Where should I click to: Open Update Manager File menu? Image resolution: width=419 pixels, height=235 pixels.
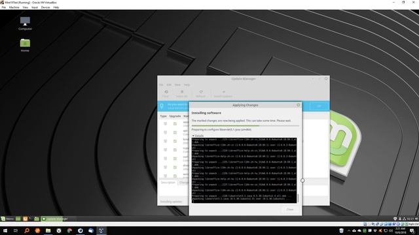[161, 85]
